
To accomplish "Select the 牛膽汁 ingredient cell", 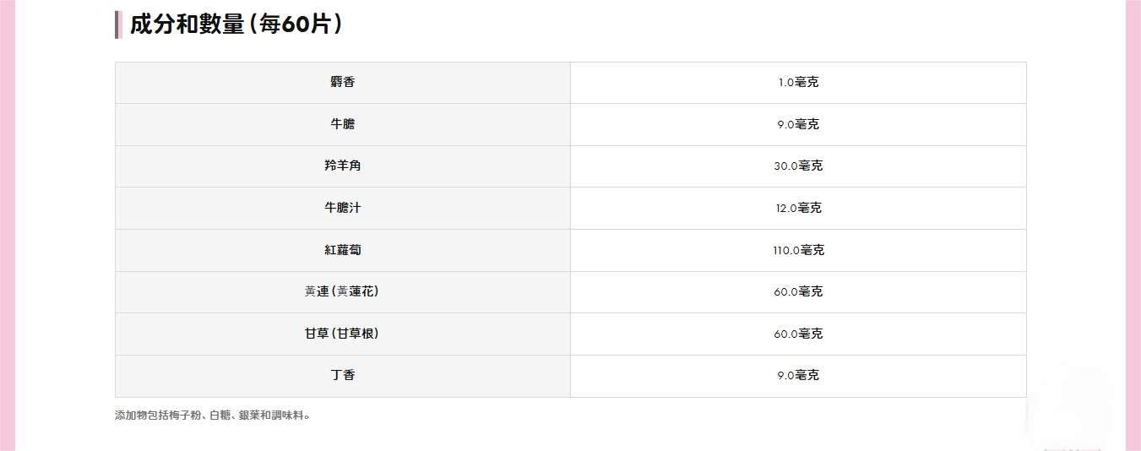I will point(342,208).
